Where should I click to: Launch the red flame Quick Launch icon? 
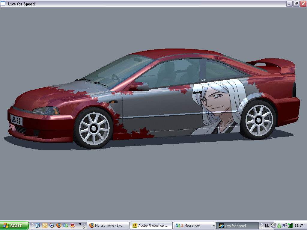pos(73,226)
